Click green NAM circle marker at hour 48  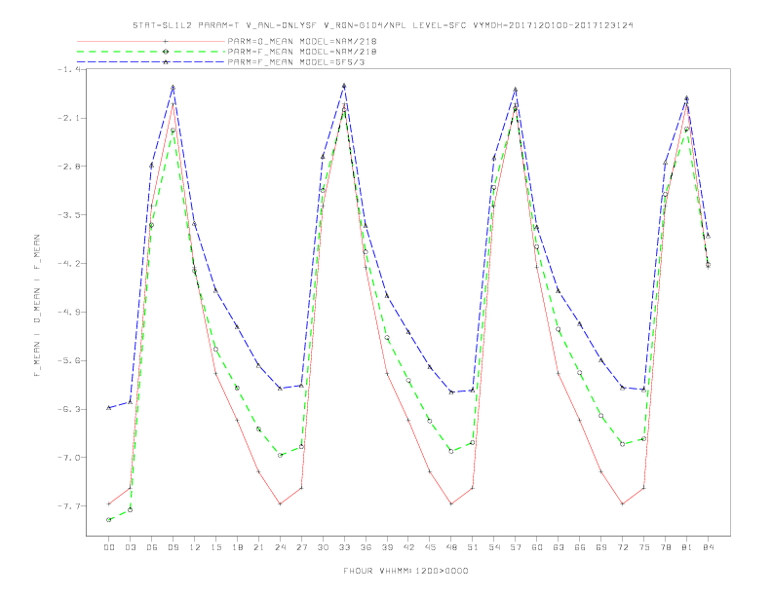[451, 451]
